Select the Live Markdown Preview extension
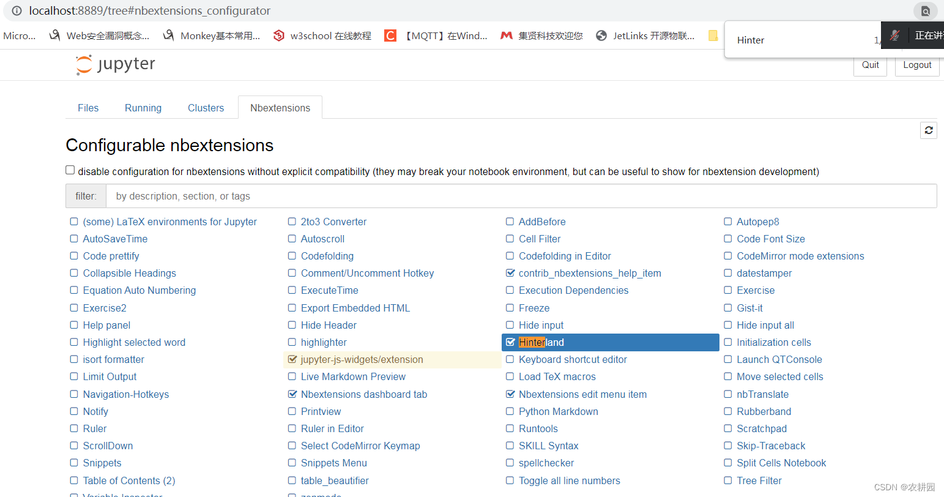 [x=353, y=376]
